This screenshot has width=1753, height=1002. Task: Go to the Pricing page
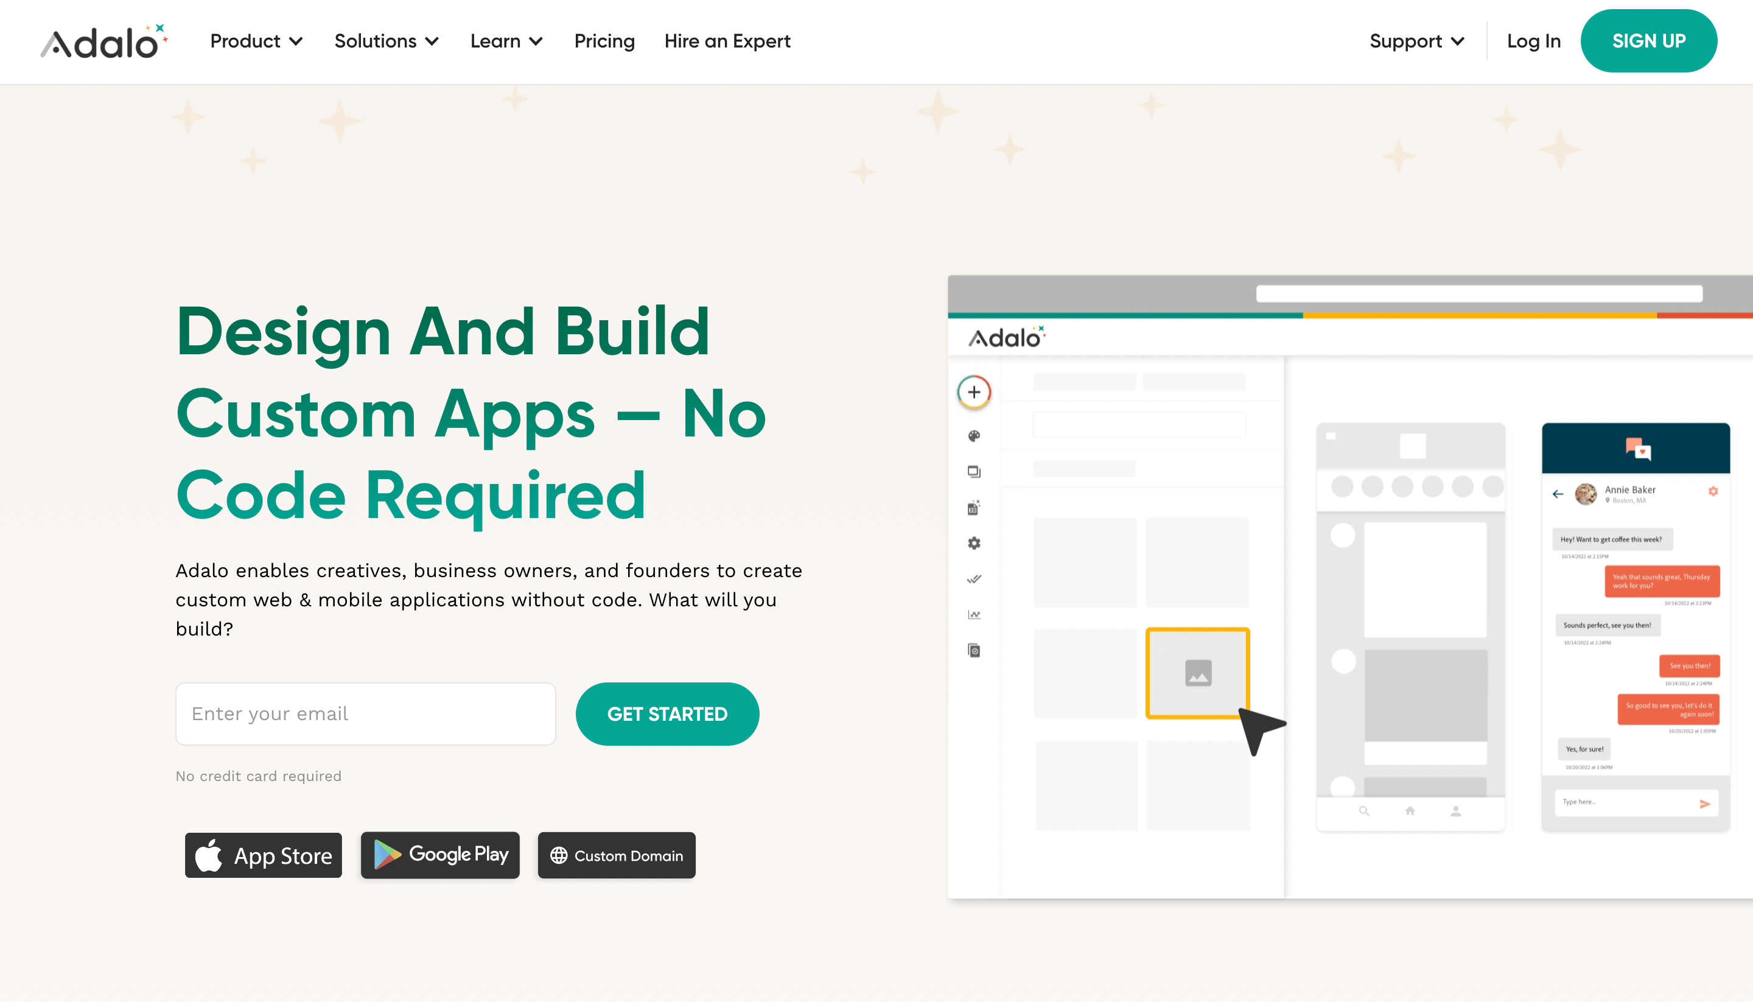click(x=604, y=41)
